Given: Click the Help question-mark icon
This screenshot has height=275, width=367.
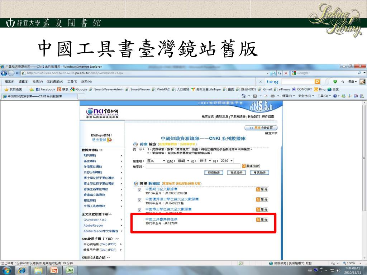Looking at the screenshot, I should click(335, 96).
